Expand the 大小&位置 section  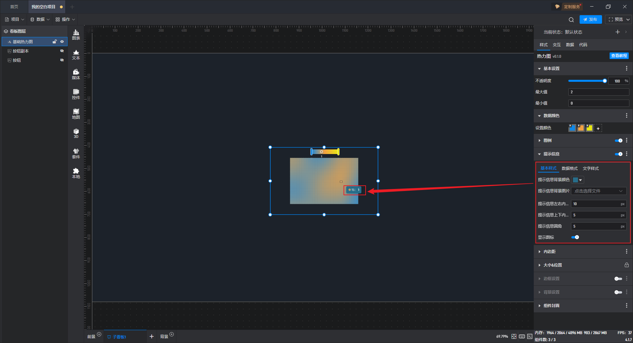(539, 265)
